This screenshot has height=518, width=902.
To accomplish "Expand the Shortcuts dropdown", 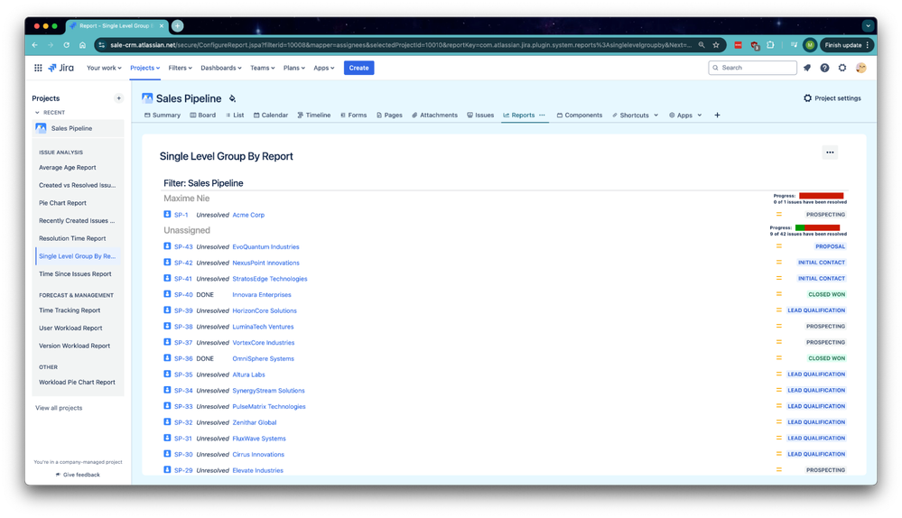I will coord(635,115).
